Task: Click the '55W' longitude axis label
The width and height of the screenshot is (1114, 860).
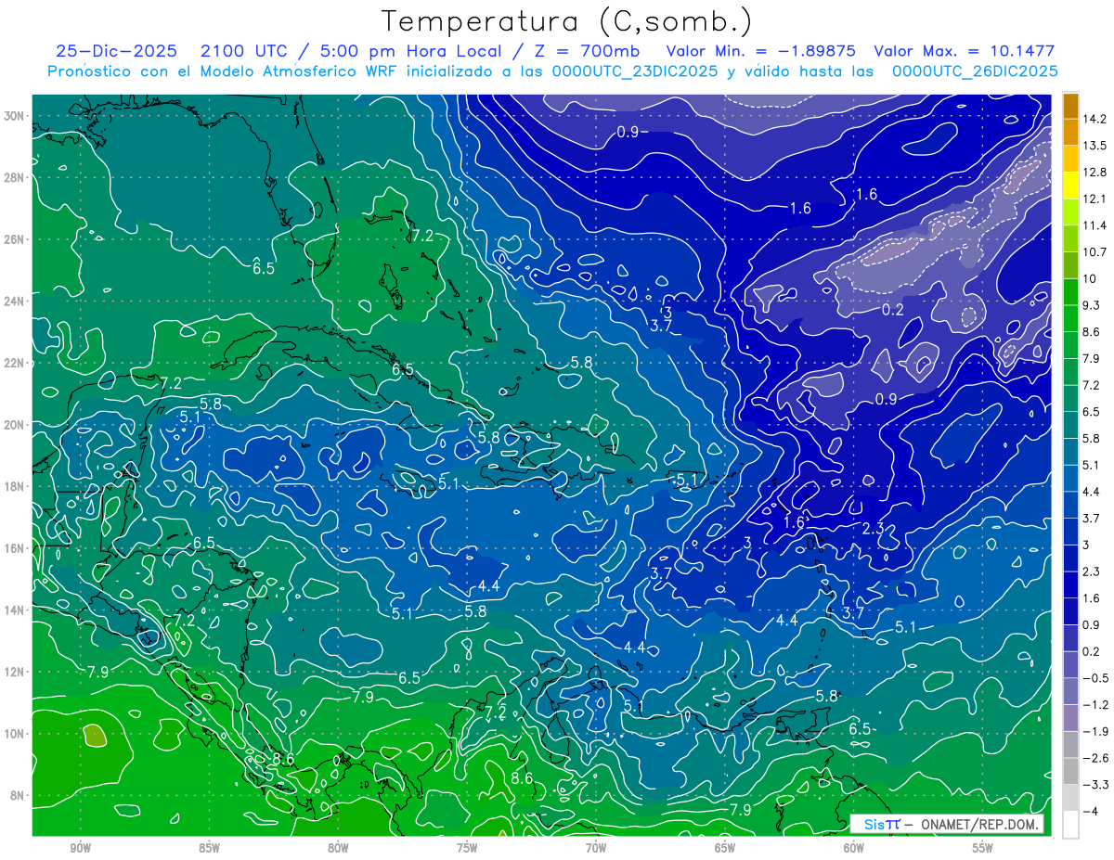Action: 983,848
